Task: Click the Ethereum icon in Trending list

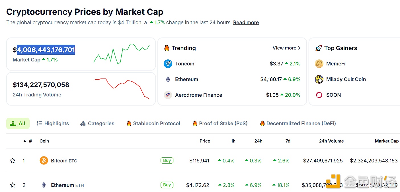Action: coord(168,79)
